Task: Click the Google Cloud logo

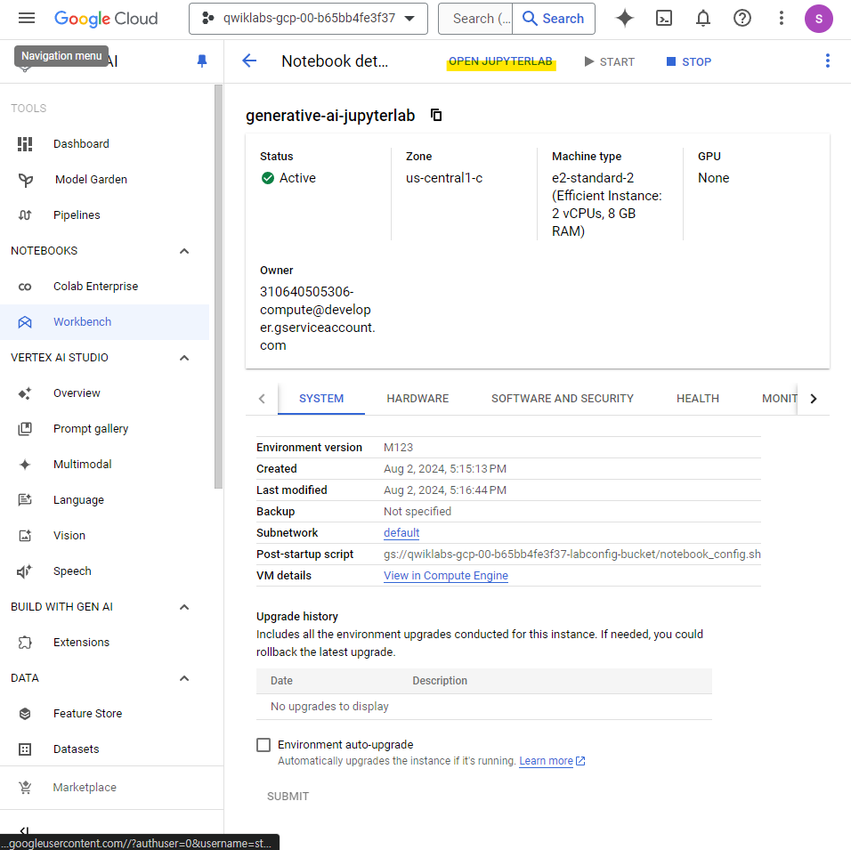Action: (106, 19)
